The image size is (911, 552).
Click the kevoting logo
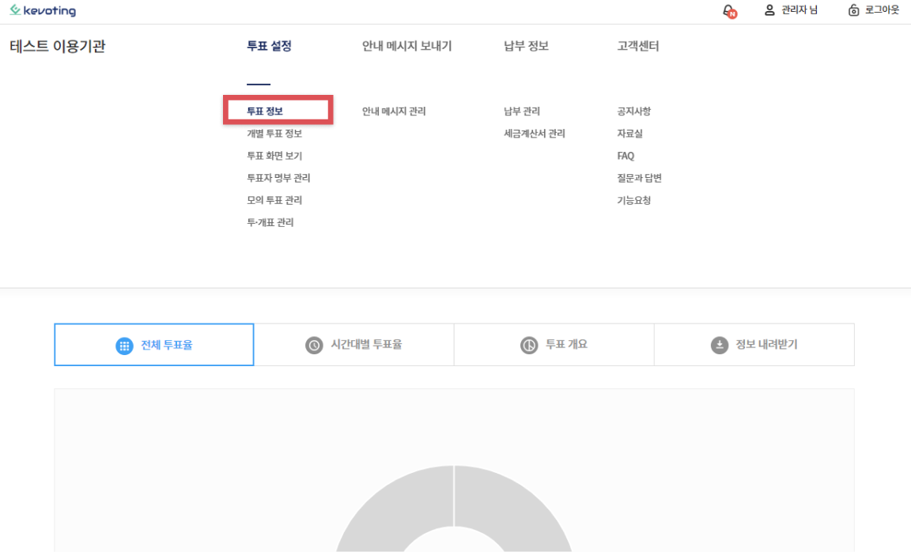43,11
